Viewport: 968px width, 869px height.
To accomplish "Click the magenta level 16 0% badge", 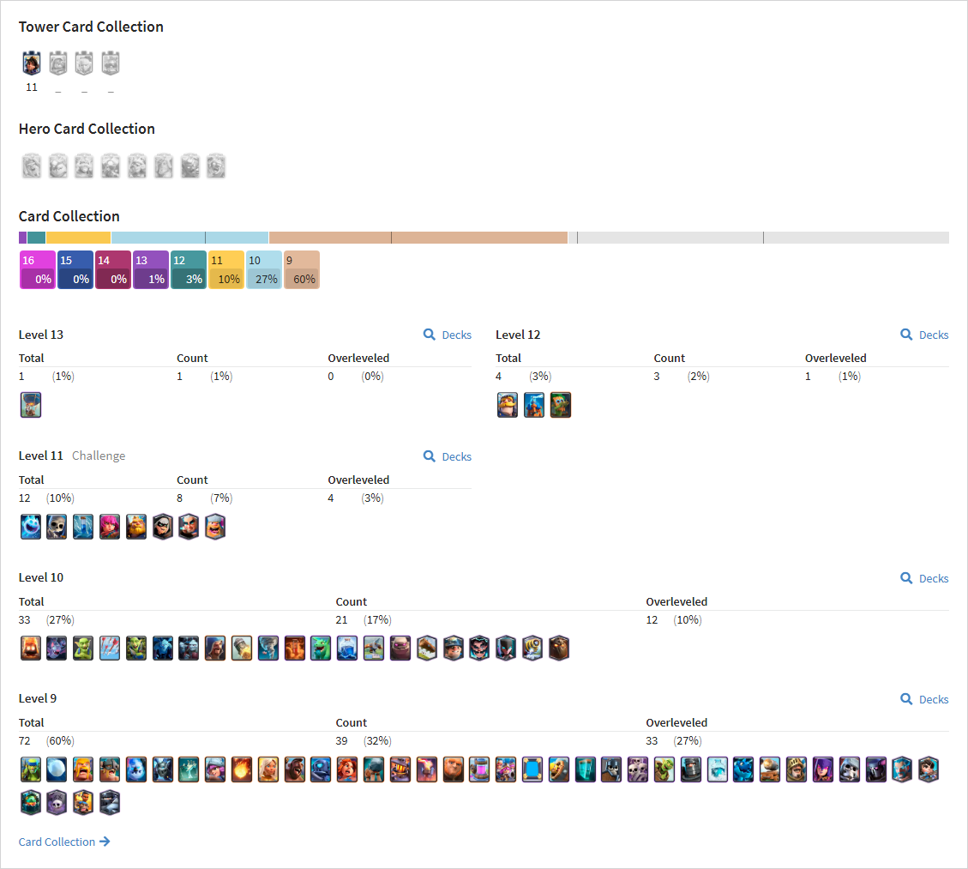I will (x=38, y=270).
